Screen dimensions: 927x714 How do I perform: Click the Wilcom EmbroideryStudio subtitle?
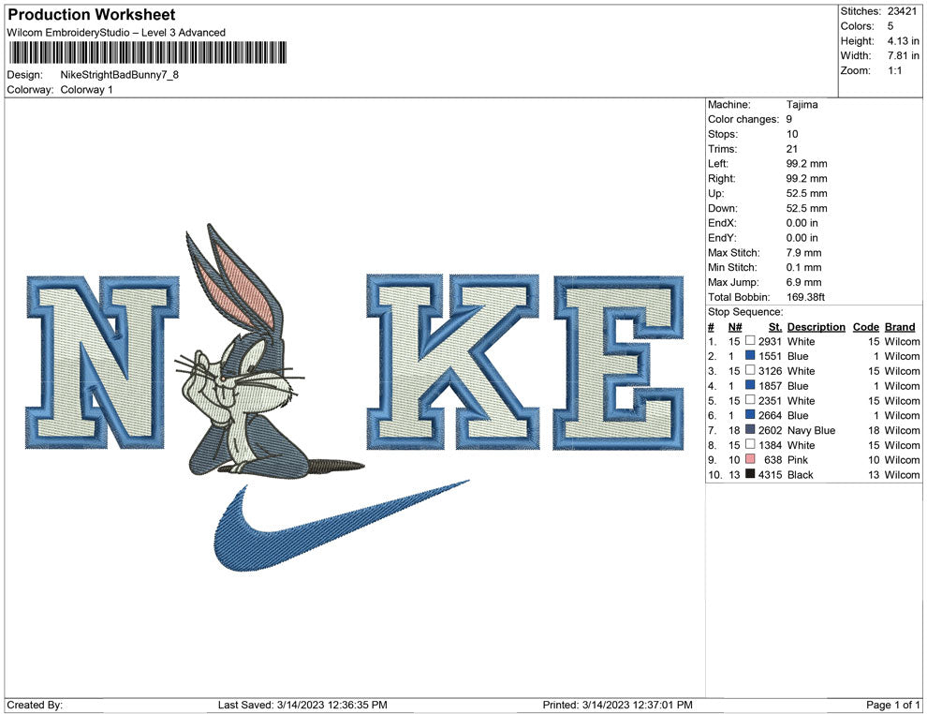click(116, 33)
